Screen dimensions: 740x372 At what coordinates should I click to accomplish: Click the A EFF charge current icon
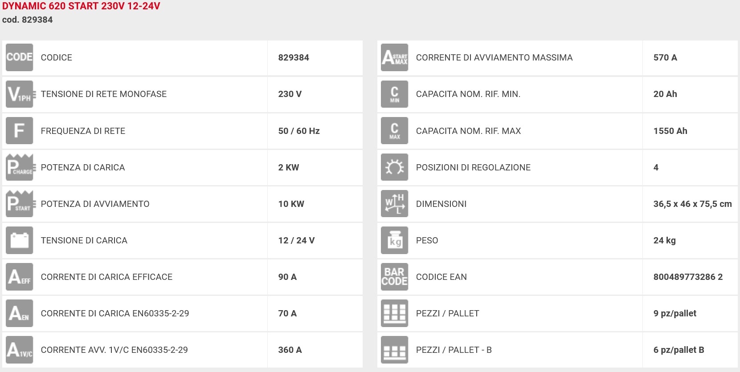click(x=20, y=277)
